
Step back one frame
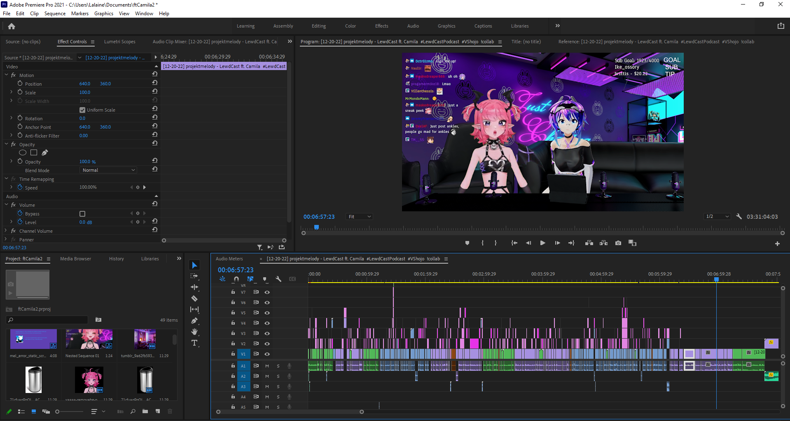tap(528, 243)
